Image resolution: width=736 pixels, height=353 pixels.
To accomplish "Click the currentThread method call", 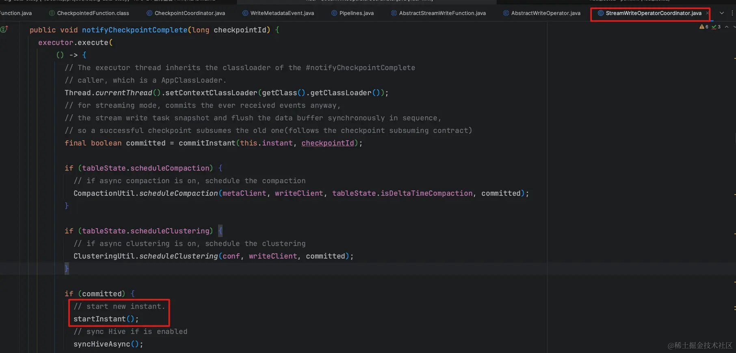I will (123, 93).
